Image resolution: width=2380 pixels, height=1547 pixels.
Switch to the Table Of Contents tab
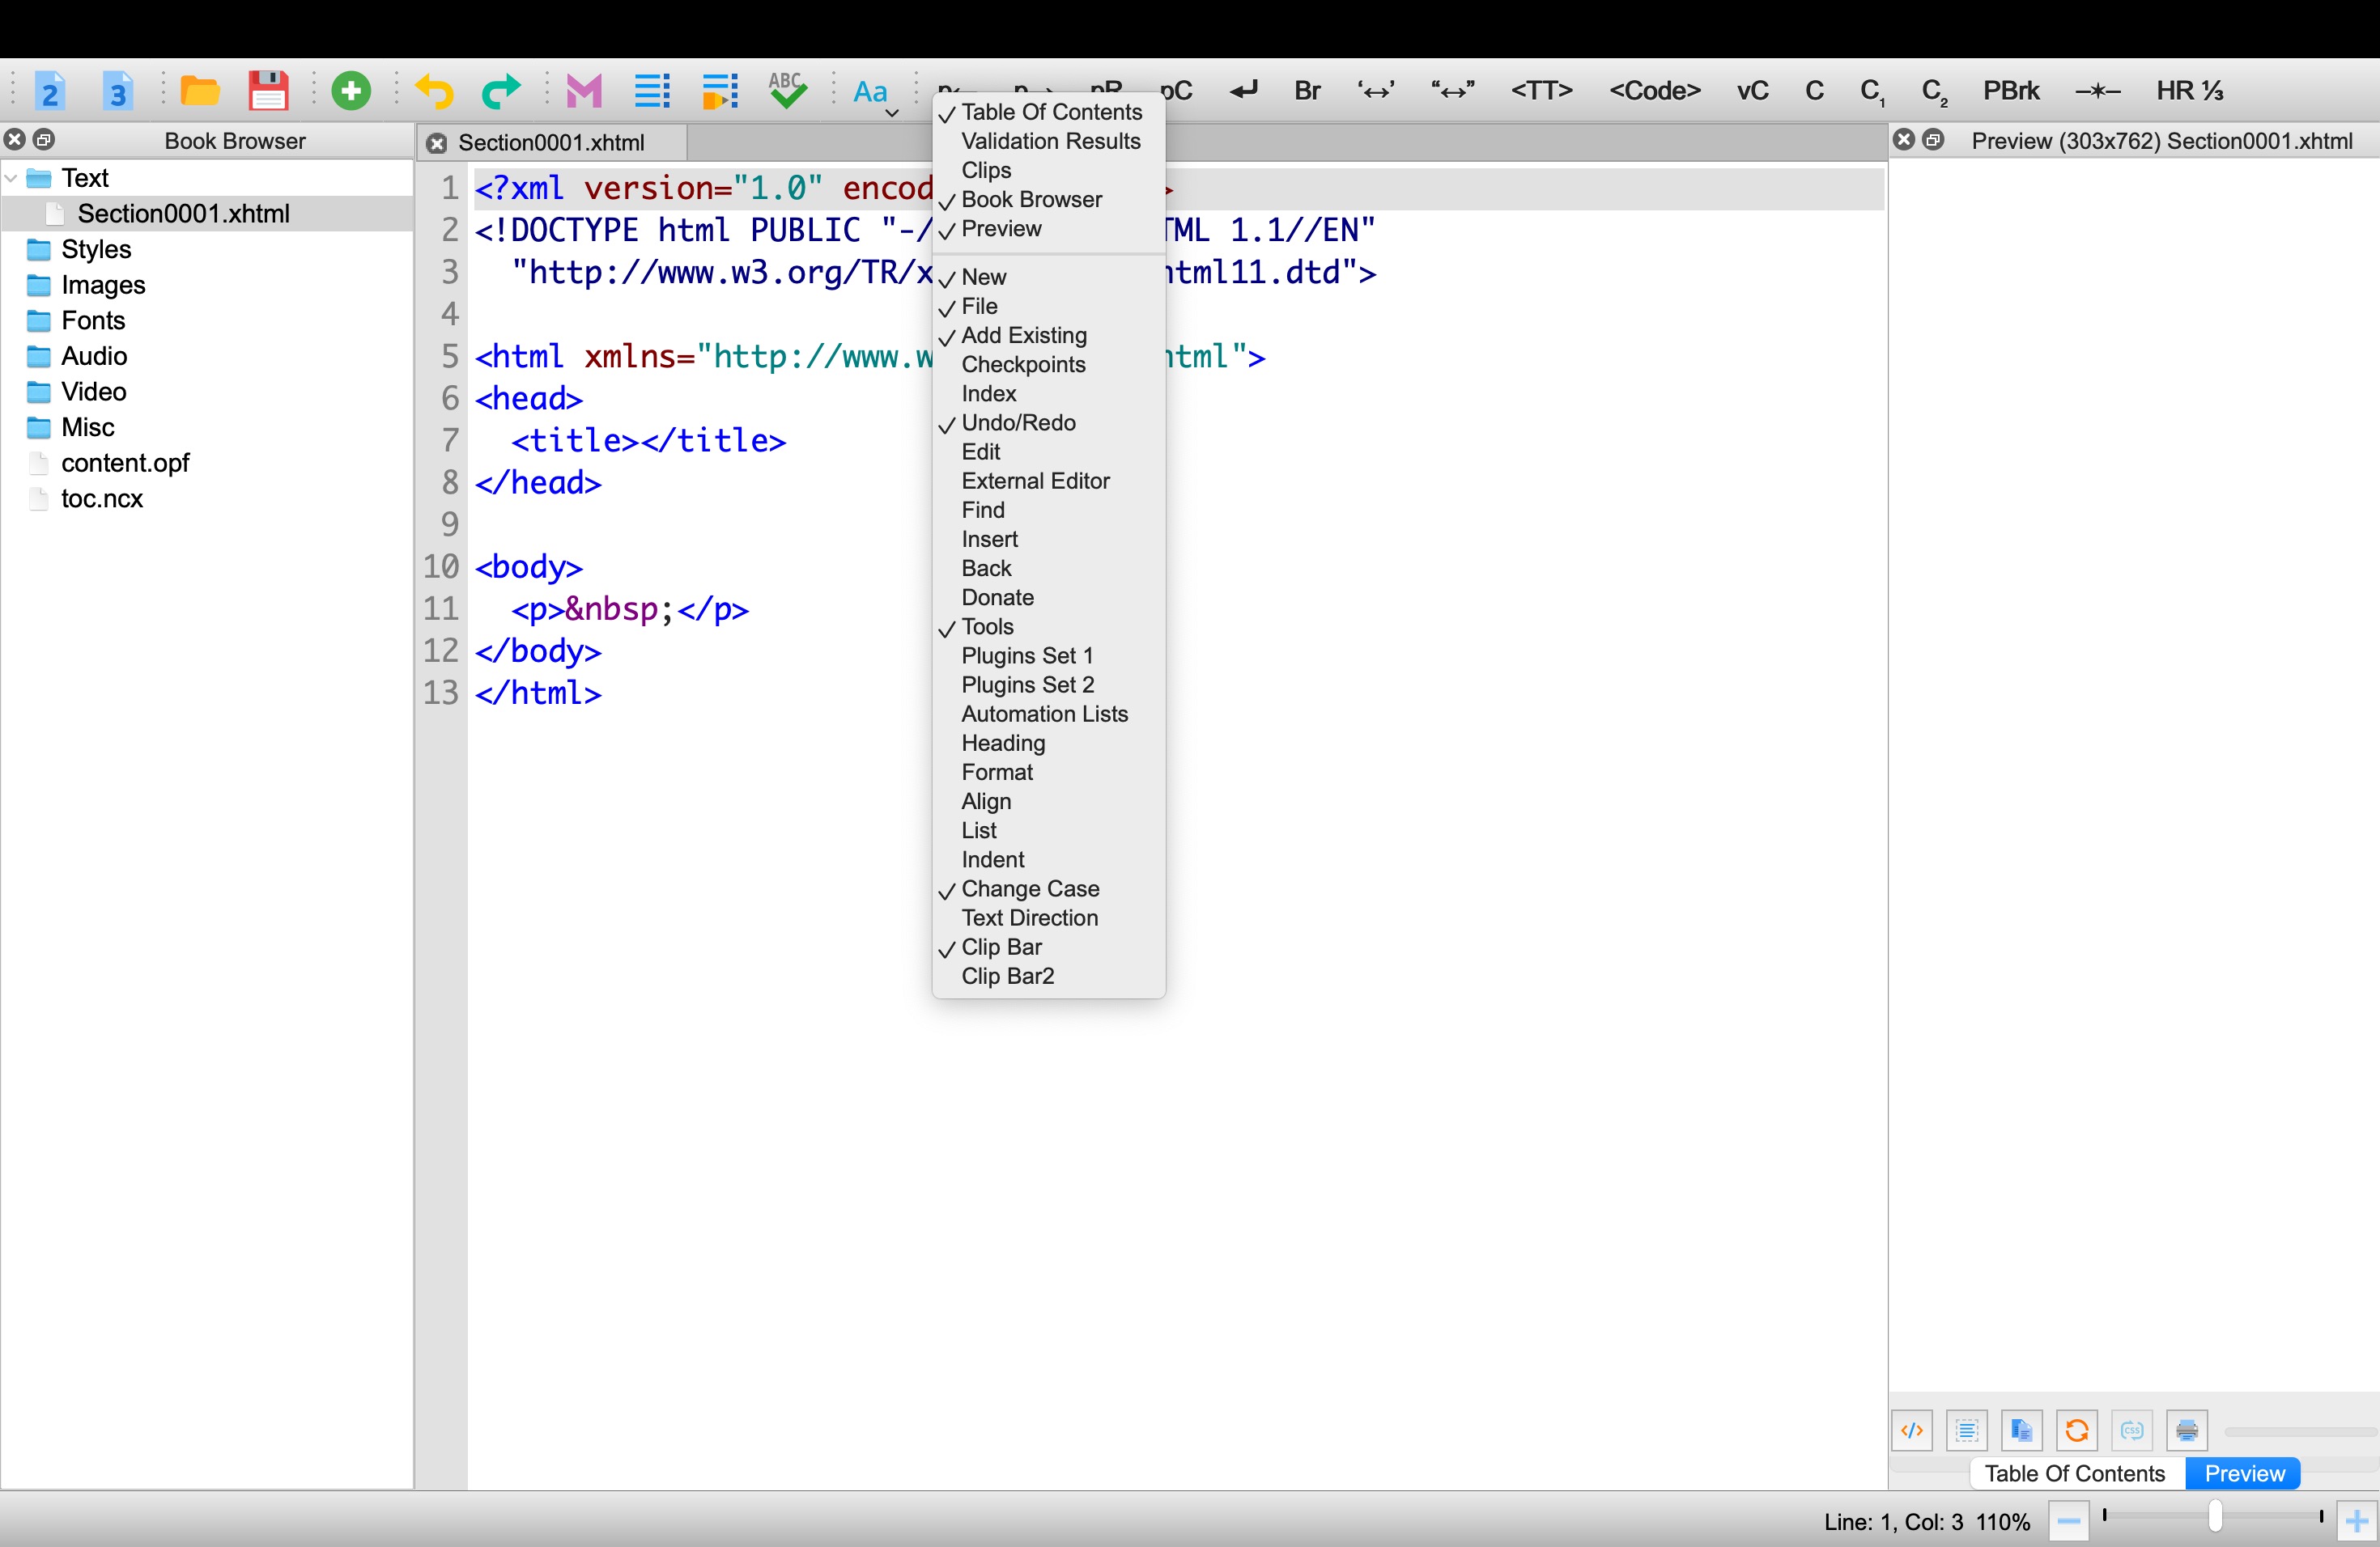pyautogui.click(x=2074, y=1473)
